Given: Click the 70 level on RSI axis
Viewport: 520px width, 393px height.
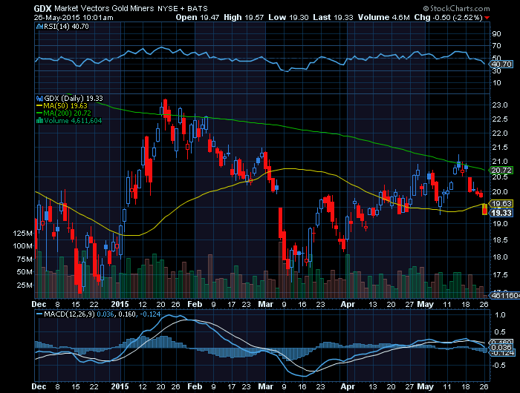Looking at the screenshot, I should pyautogui.click(x=497, y=46).
